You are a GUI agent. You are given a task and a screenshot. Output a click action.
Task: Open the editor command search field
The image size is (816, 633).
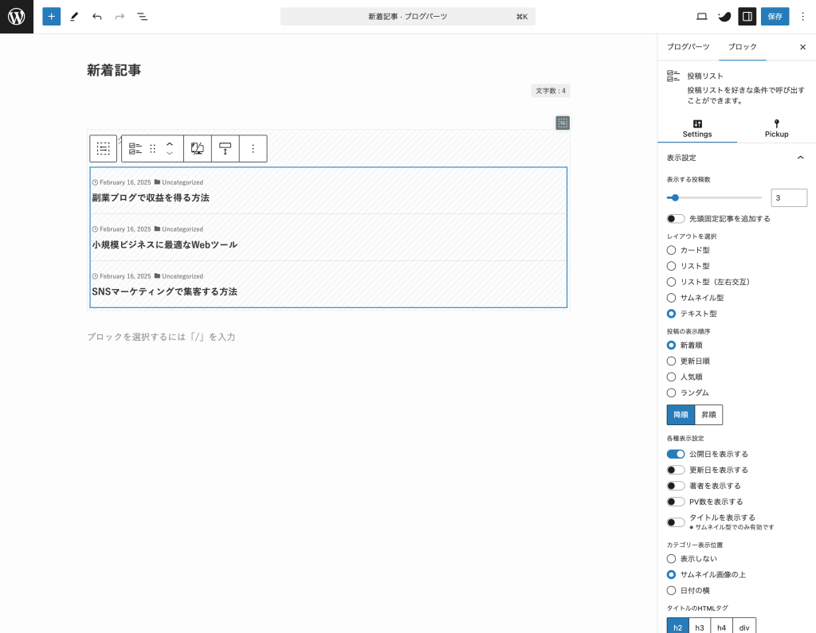408,16
